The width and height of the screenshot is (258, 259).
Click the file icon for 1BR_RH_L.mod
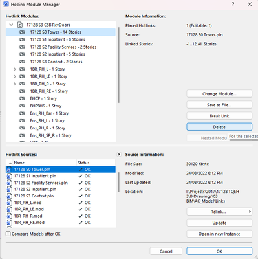[9, 203]
